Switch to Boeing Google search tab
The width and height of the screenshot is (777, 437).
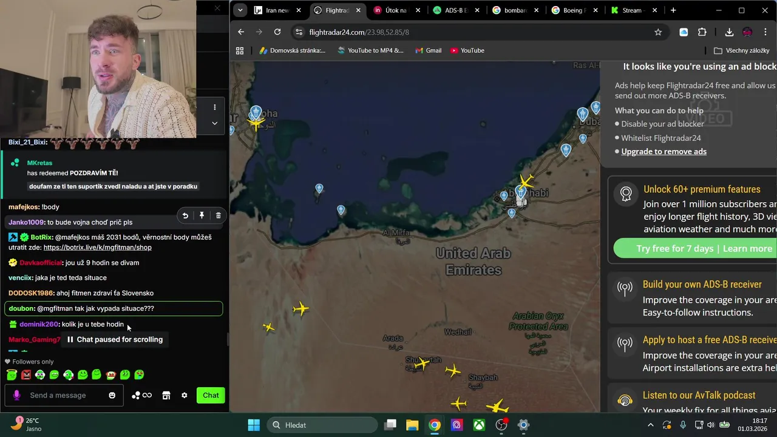(575, 10)
